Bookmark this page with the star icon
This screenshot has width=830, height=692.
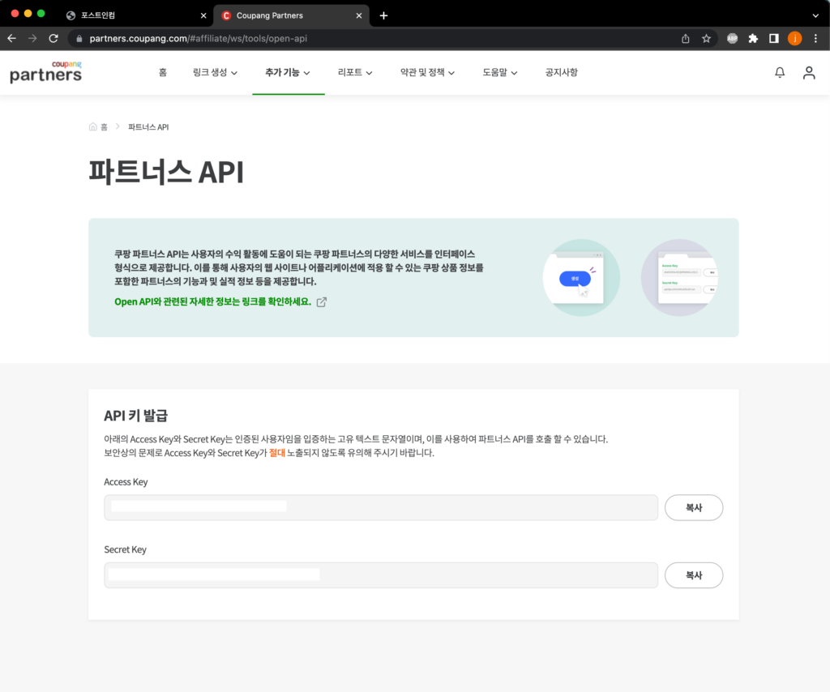pyautogui.click(x=706, y=39)
